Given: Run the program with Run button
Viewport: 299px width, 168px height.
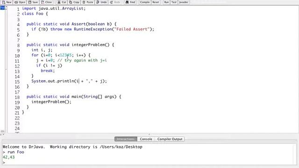Looking at the screenshot, I should pyautogui.click(x=166, y=2).
